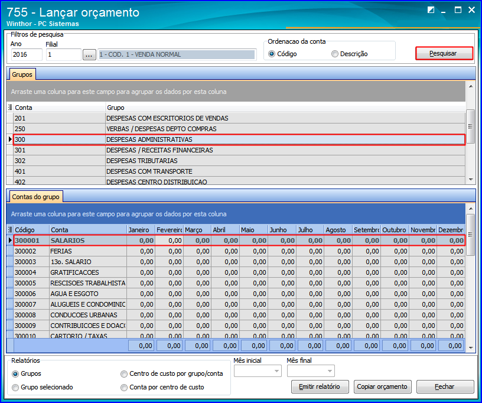Edit the Ano field showing 2016

pyautogui.click(x=27, y=55)
